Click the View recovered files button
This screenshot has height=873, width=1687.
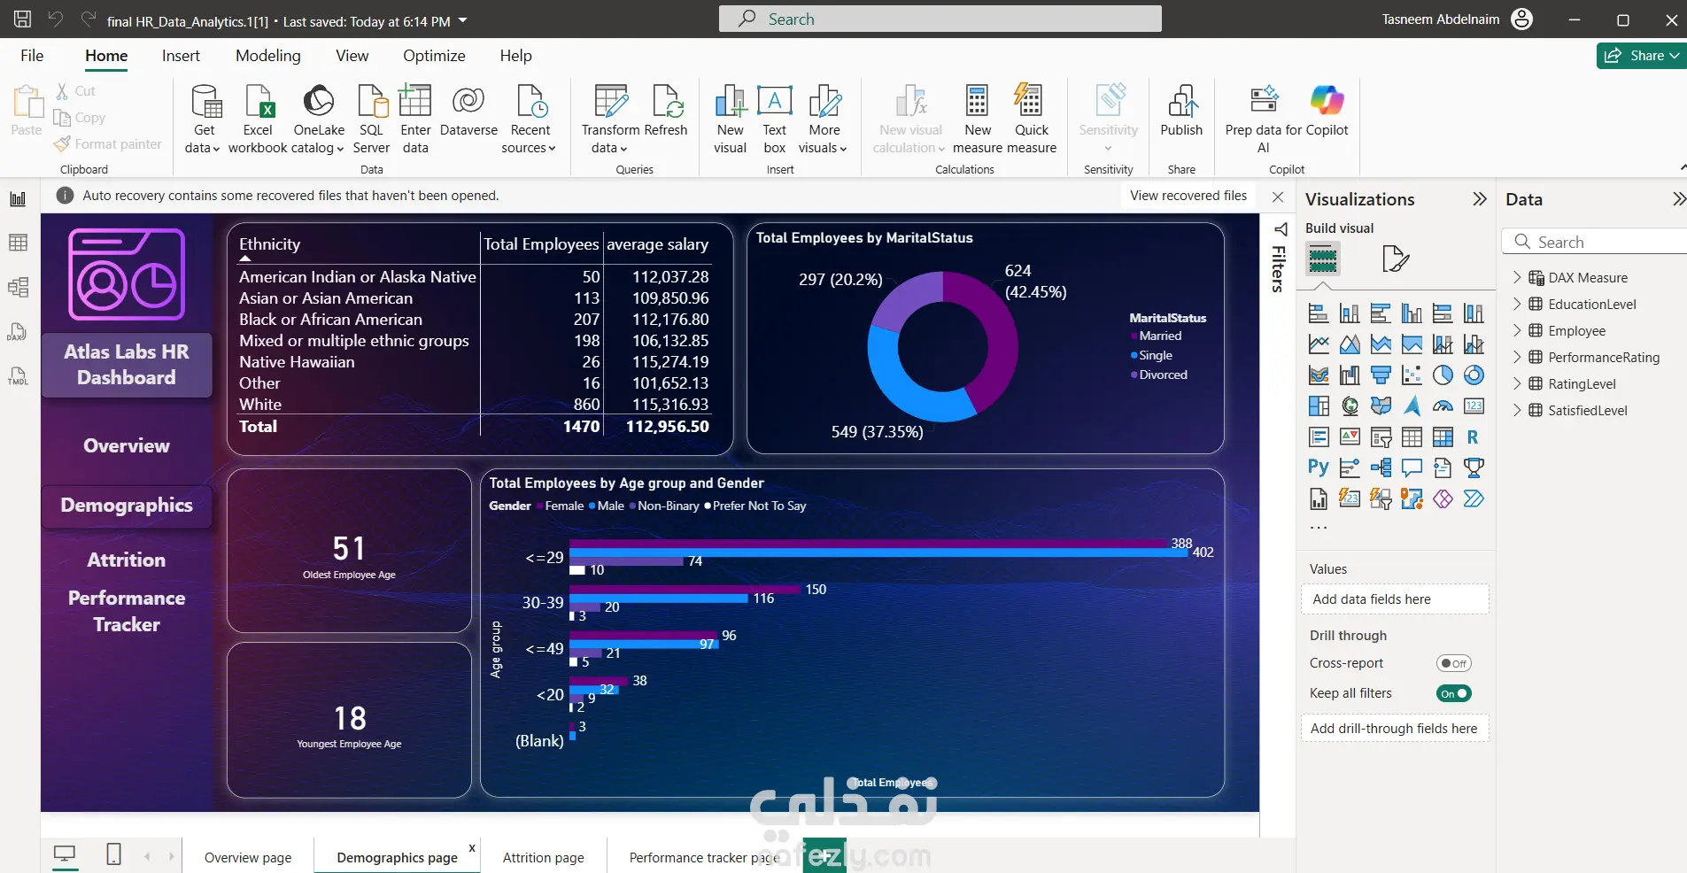click(1188, 196)
